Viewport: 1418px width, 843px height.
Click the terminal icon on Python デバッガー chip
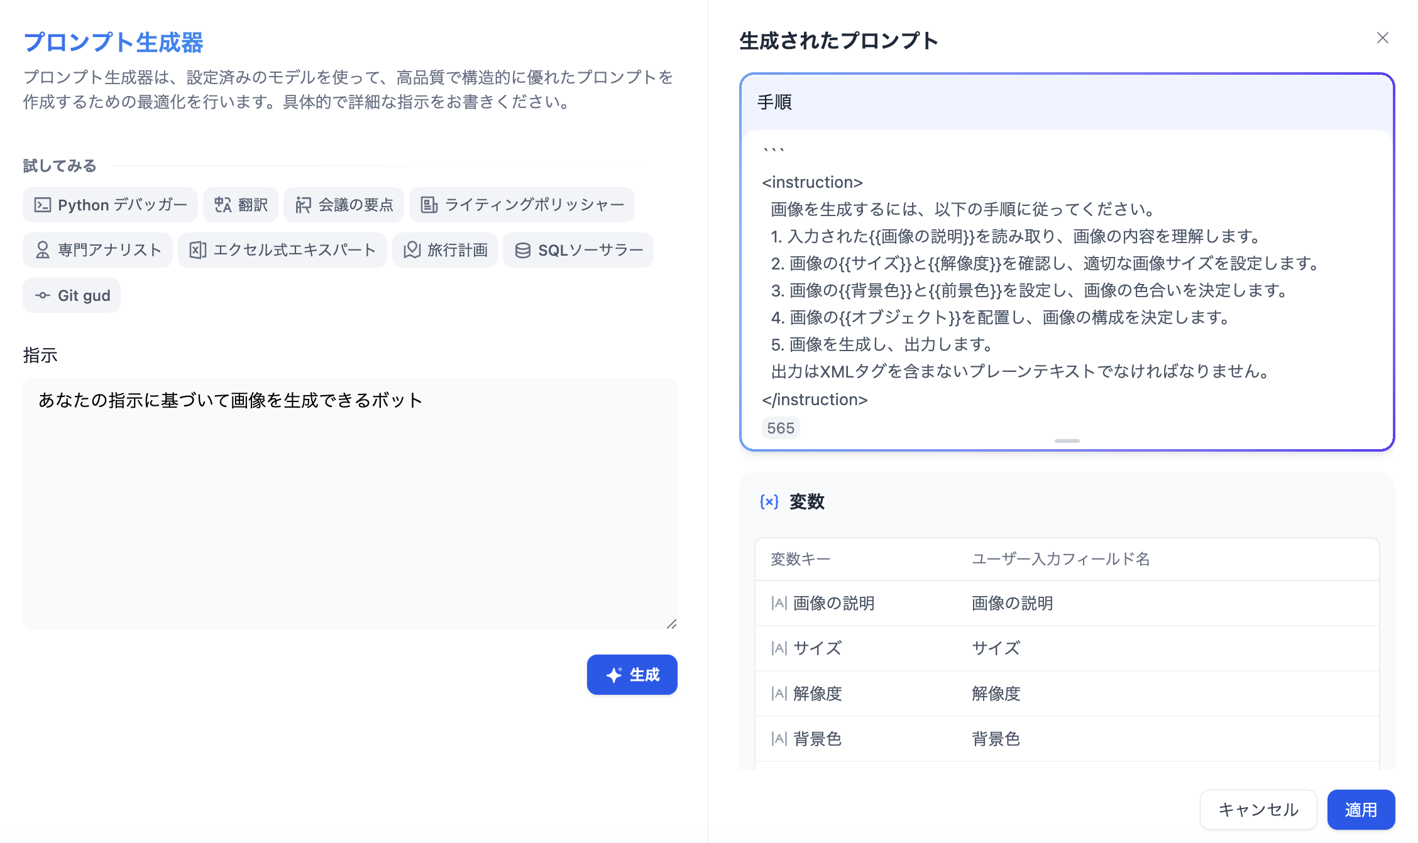tap(42, 205)
